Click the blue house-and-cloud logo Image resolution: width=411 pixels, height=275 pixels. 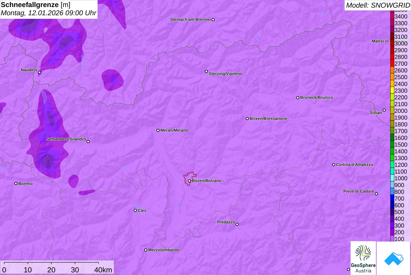tap(394, 259)
